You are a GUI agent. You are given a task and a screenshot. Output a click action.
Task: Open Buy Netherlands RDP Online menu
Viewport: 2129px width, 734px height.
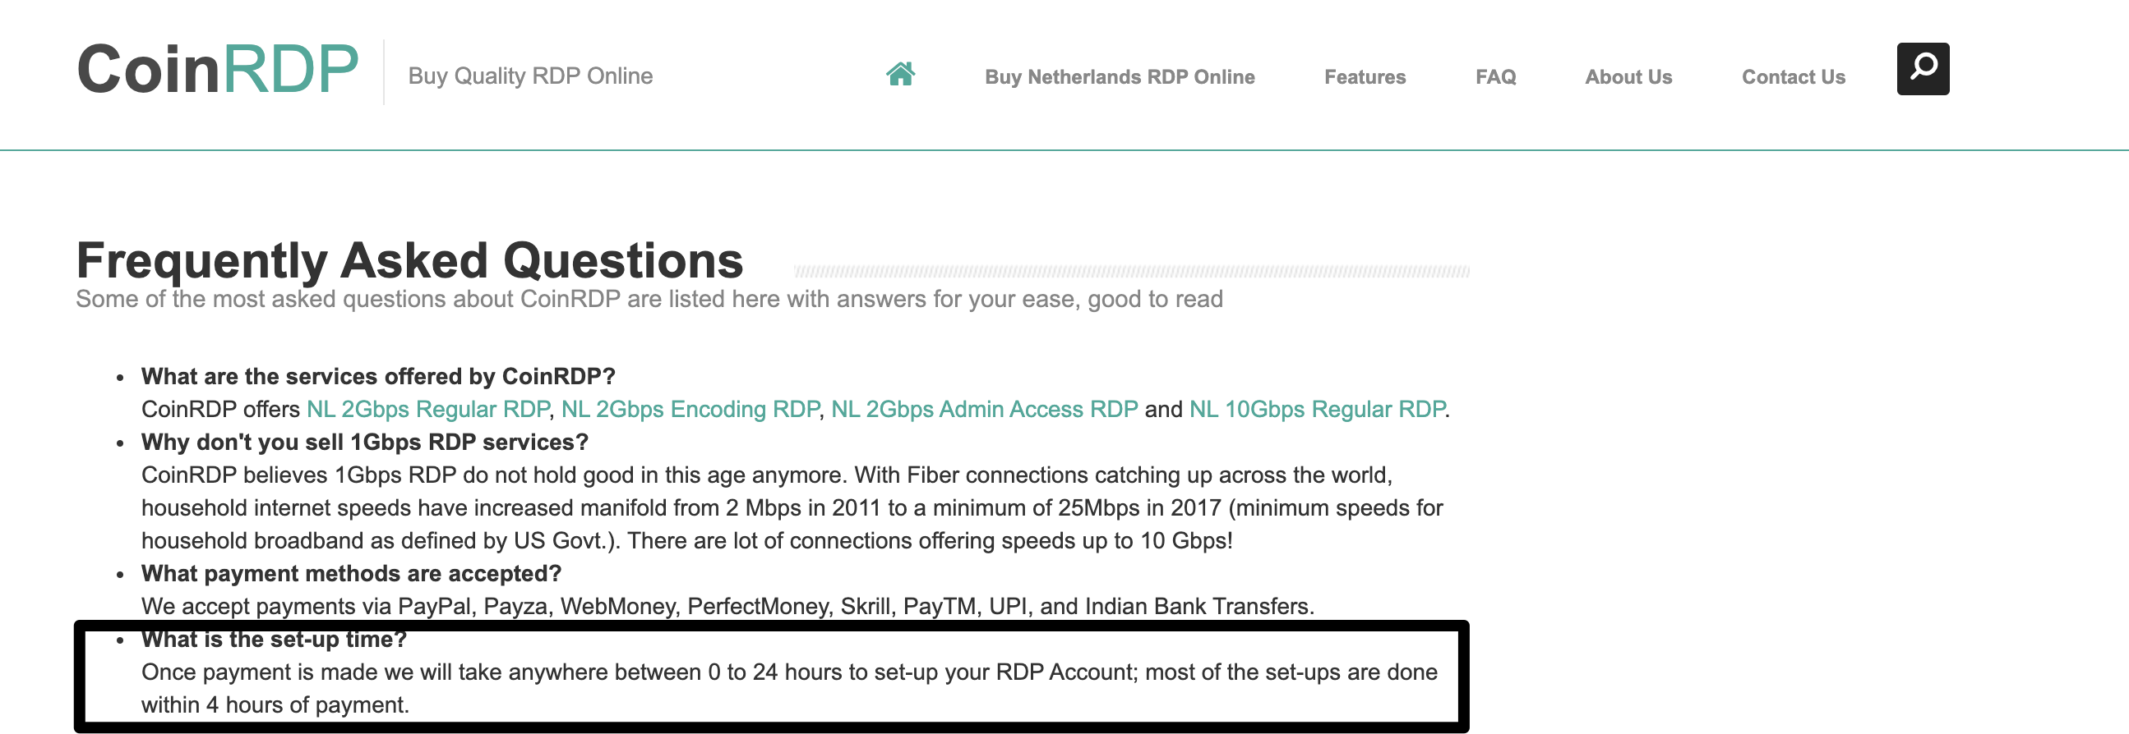click(x=1119, y=77)
